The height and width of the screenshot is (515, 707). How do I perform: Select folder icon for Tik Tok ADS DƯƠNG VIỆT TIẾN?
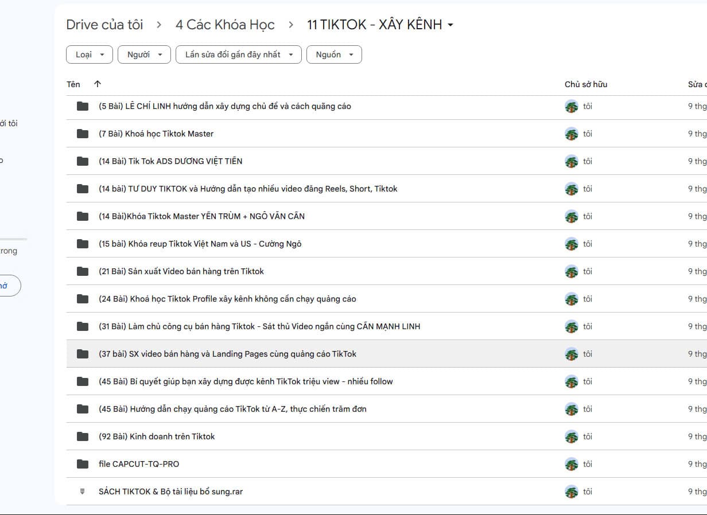(x=83, y=161)
